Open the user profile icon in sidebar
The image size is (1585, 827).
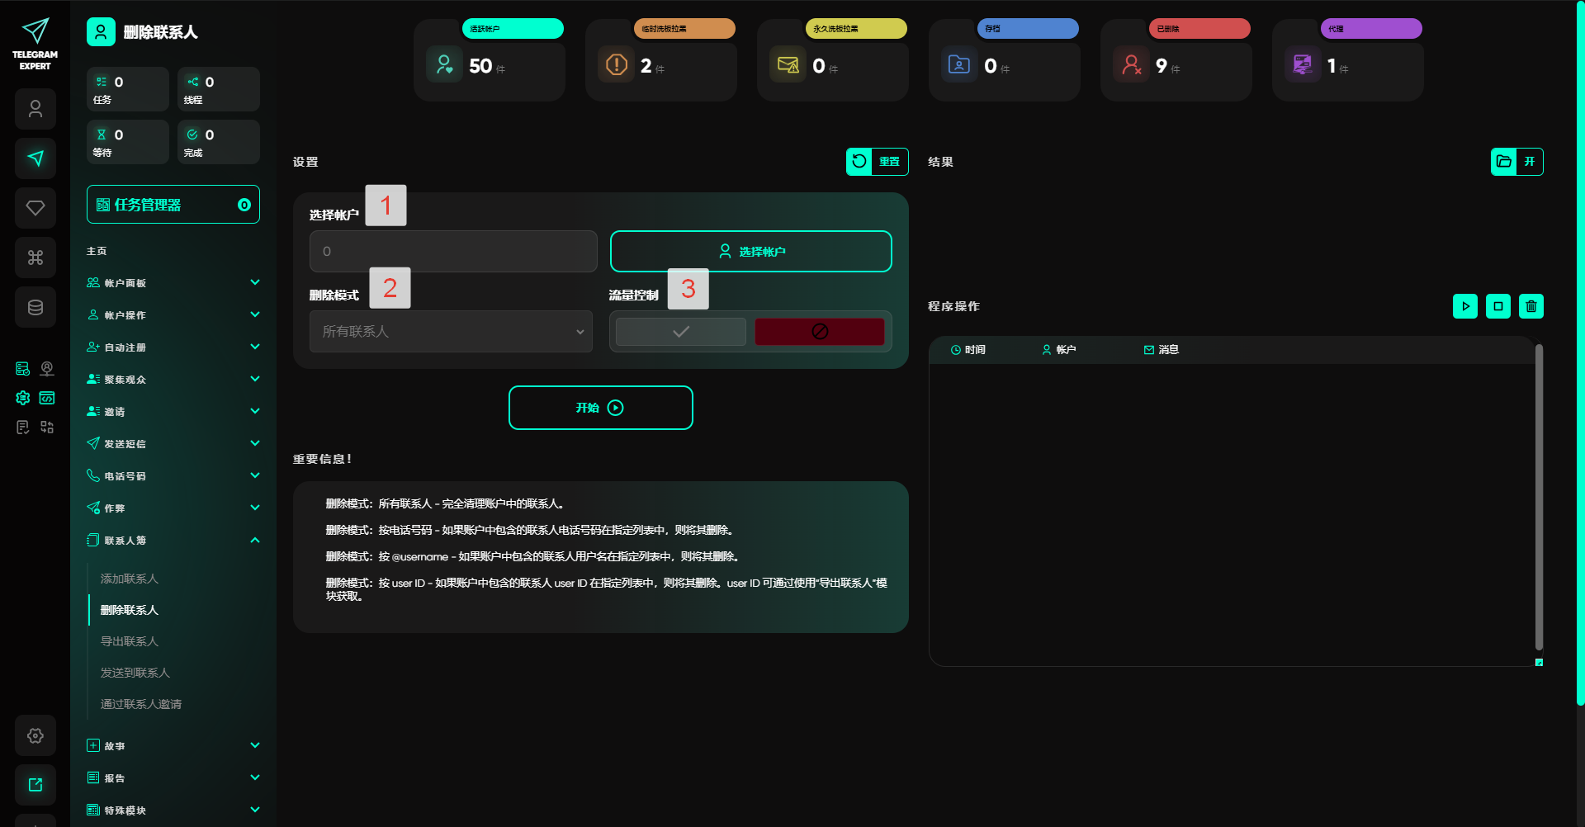pos(35,109)
